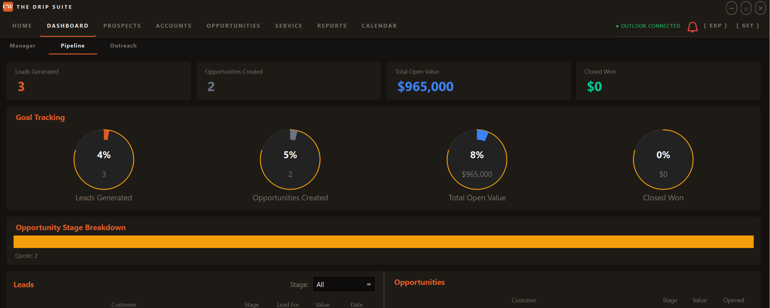This screenshot has width=770, height=308.
Task: Sort Opportunities table by Value column
Action: coord(700,300)
